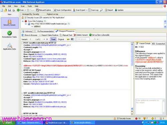Click the Windows start button

pos(8,123)
